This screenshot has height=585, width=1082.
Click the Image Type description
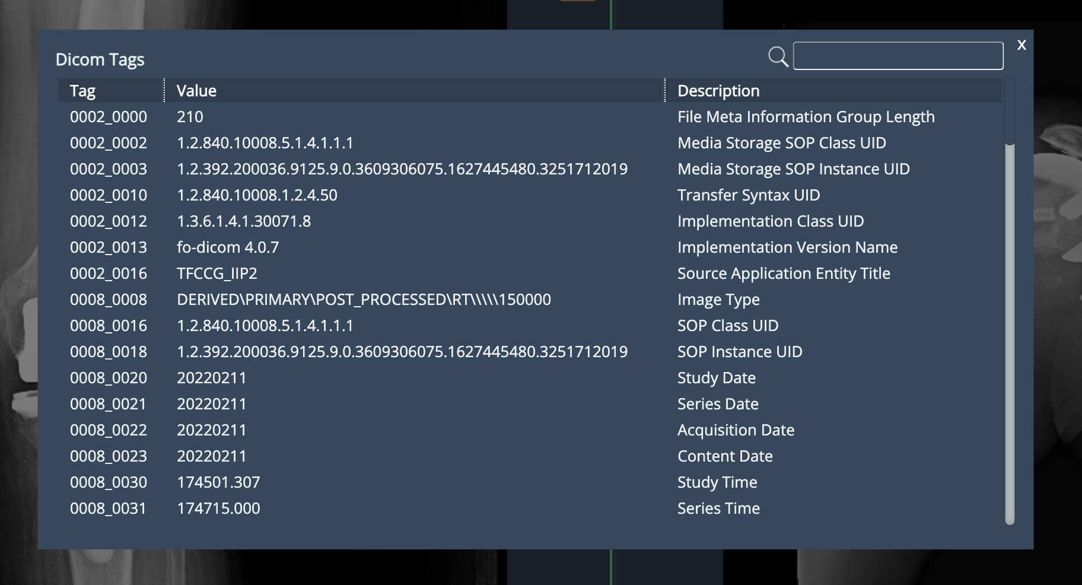pos(718,300)
